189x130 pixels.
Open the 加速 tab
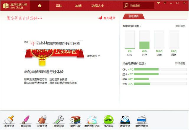click(78, 6)
